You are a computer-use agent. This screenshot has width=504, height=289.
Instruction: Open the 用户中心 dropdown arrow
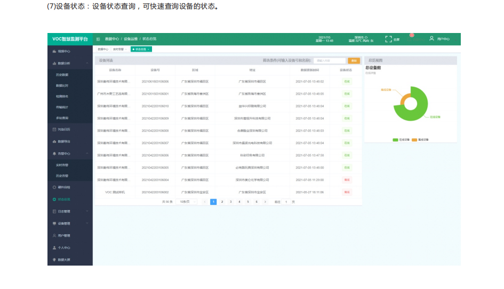click(455, 39)
